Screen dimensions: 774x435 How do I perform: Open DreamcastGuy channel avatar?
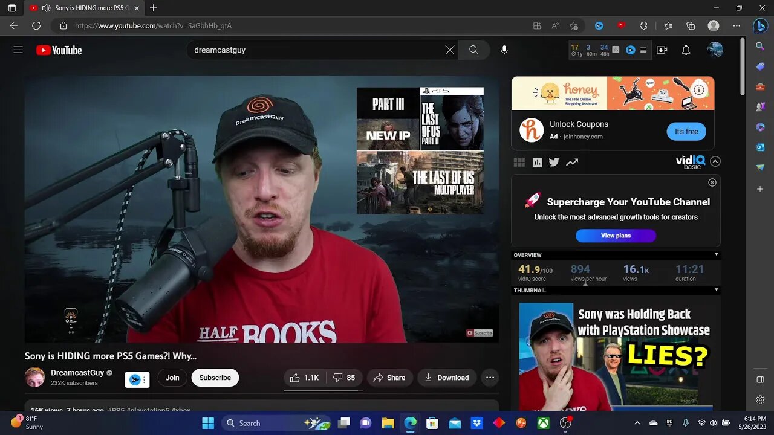point(34,378)
